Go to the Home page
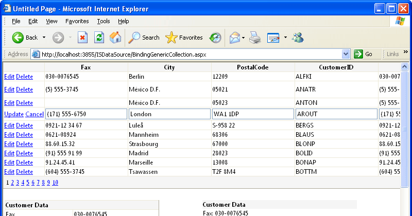The image size is (412, 216). pos(115,38)
